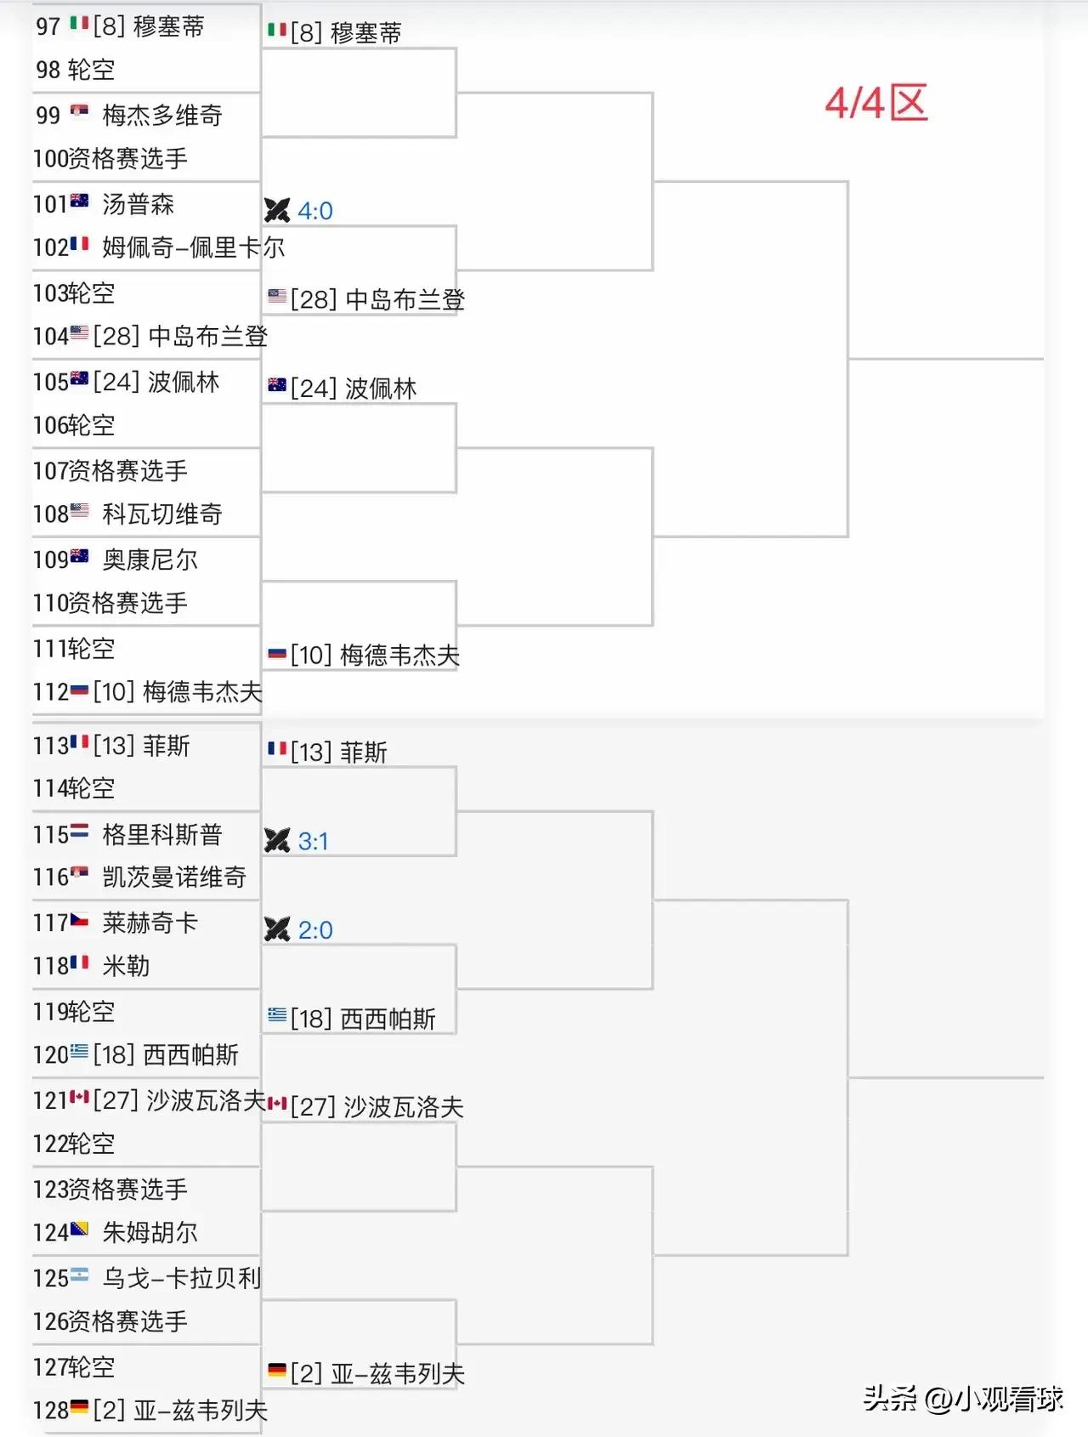
Task: Click the 头条 @小观看球 watermark
Action: click(x=964, y=1399)
